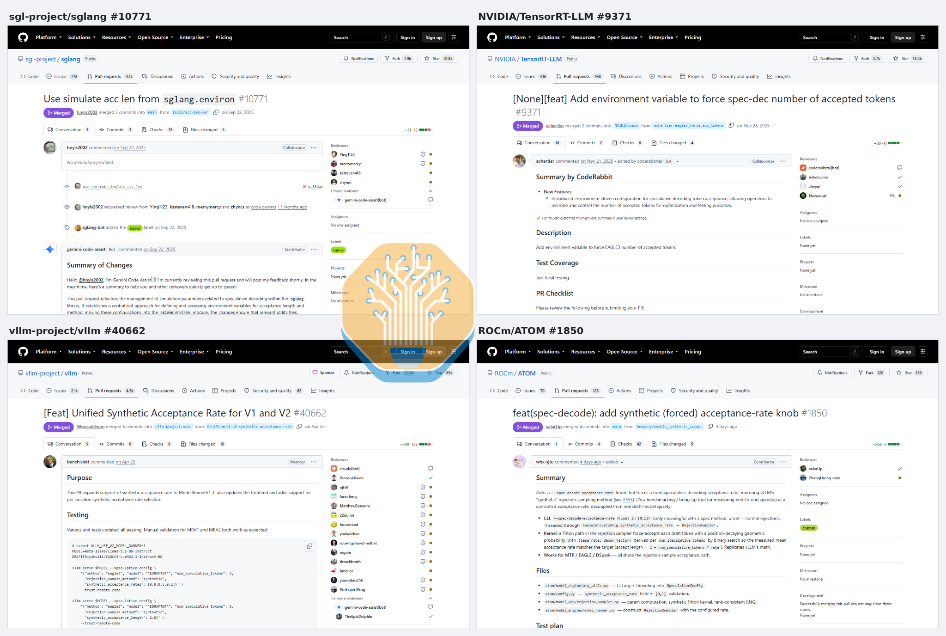
Task: Click the GitHub logo in the sglang page
Action: click(23, 37)
